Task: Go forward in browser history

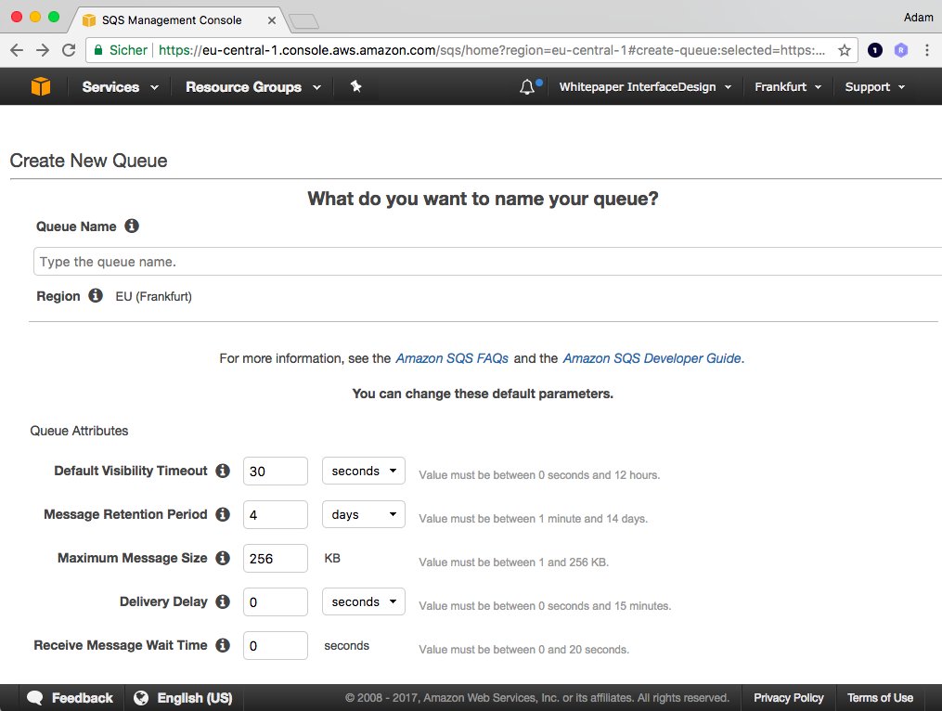Action: (43, 50)
